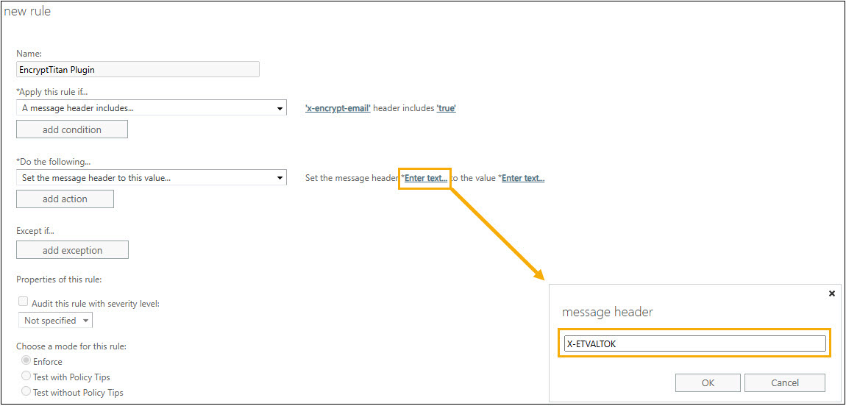Close the message header dialog with X
Screen dimensions: 846x406
831,293
